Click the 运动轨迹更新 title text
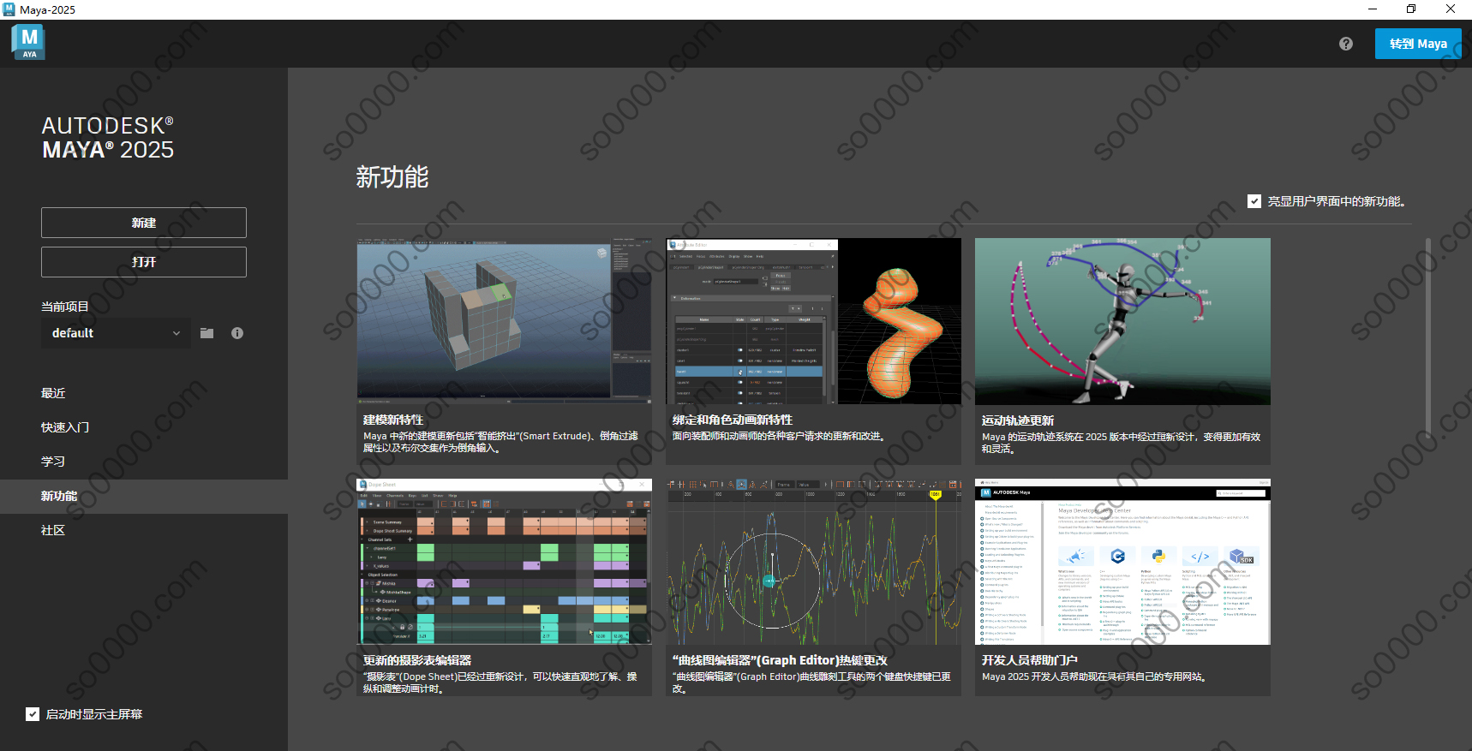The image size is (1472, 751). tap(1018, 420)
